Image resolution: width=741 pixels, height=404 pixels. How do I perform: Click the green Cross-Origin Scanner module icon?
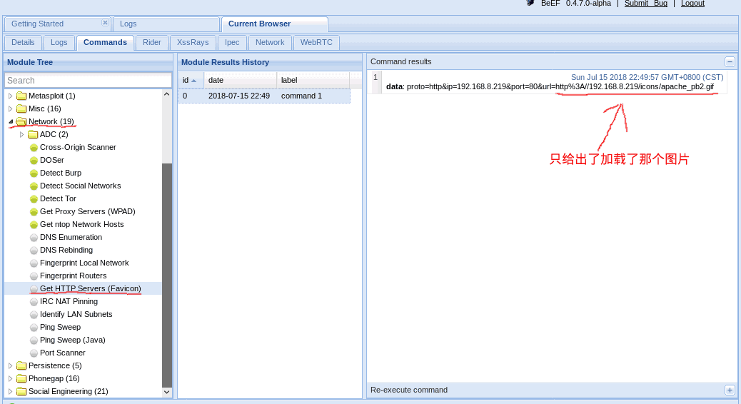click(34, 148)
